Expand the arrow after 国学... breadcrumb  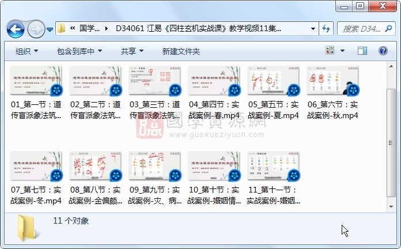[107, 28]
